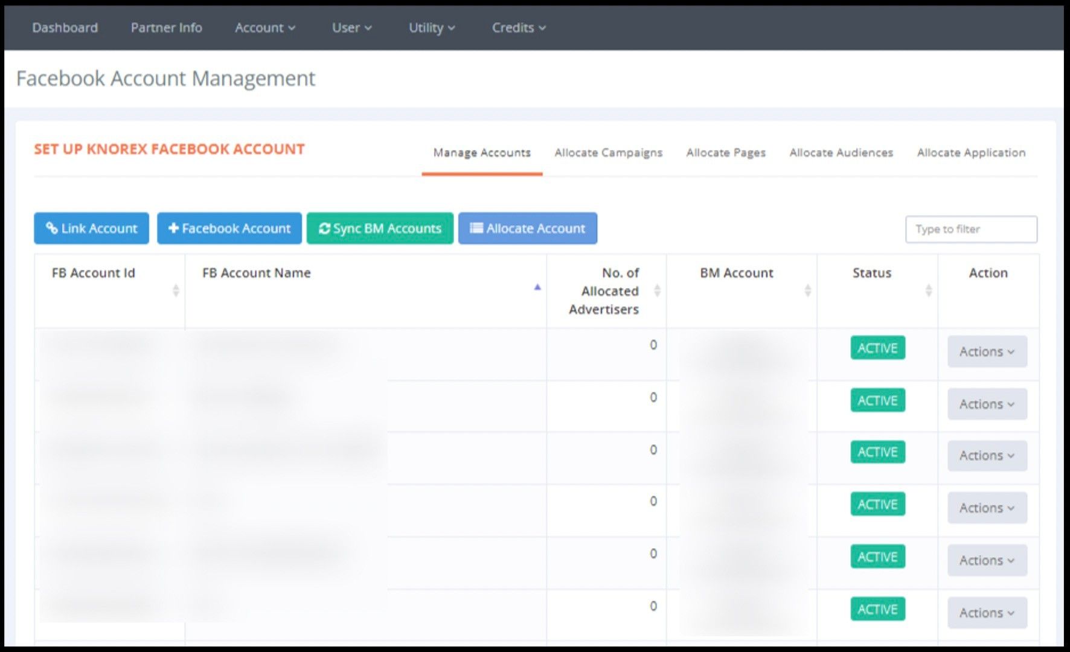Screen dimensions: 1070x652
Task: Sort by FB Account Id column arrows
Action: (x=176, y=290)
